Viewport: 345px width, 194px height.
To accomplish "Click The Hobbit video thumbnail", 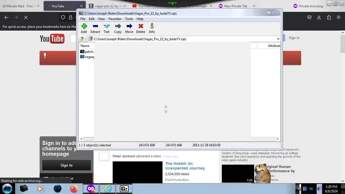I will 137,172.
